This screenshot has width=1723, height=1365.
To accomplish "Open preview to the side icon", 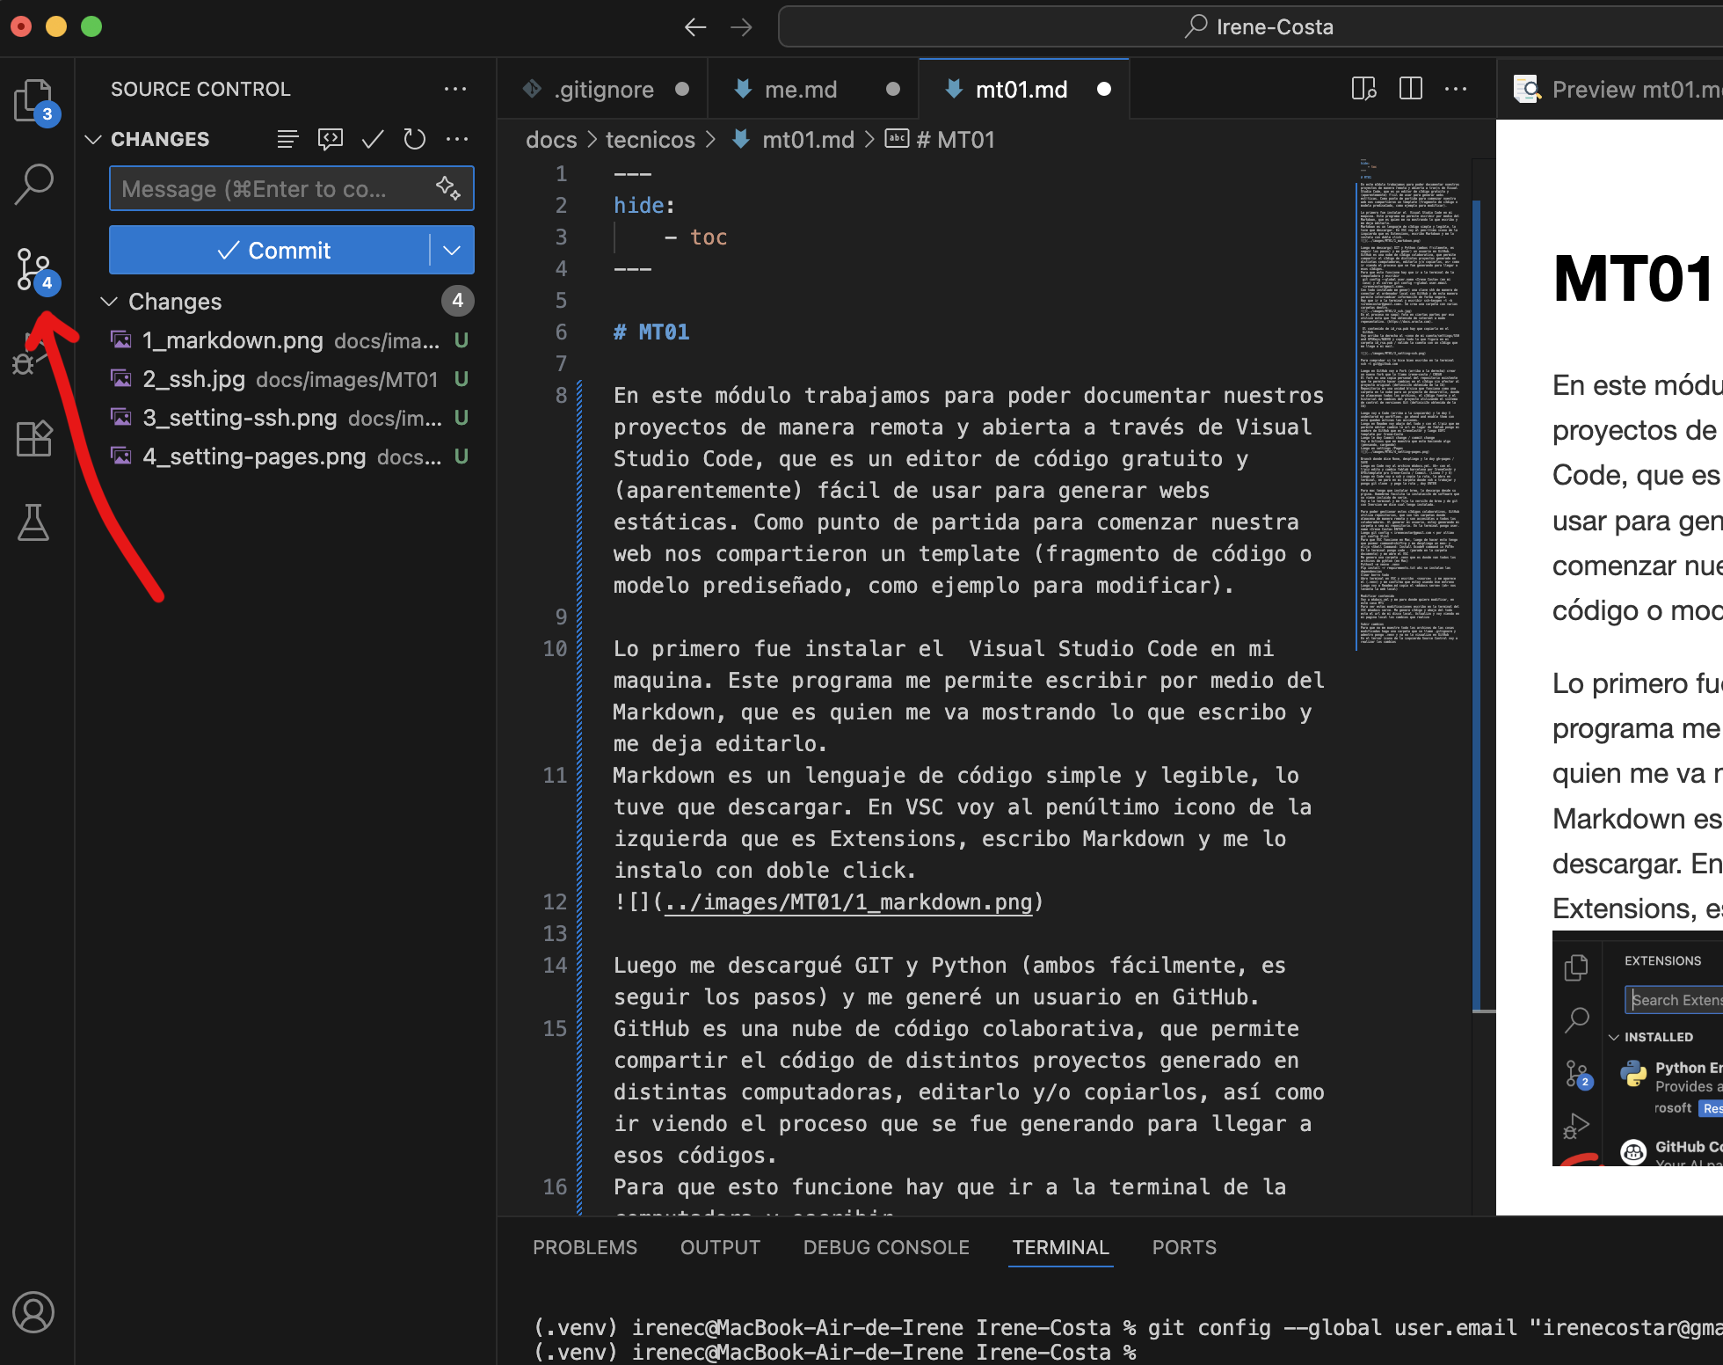I will pyautogui.click(x=1363, y=89).
